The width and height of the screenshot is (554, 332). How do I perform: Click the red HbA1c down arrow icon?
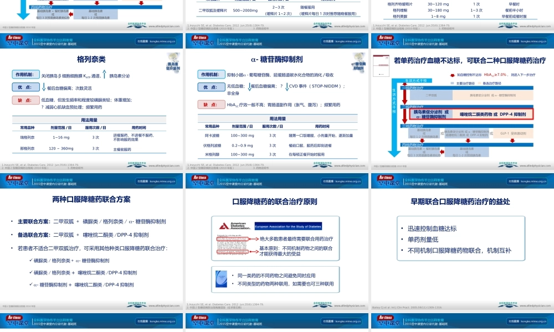click(x=452, y=75)
